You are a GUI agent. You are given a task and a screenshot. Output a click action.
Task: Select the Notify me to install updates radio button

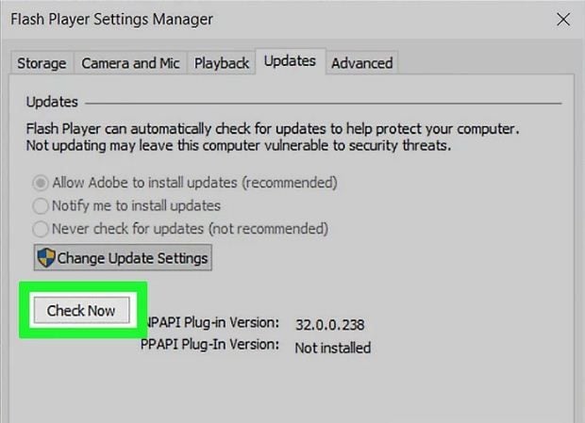41,206
